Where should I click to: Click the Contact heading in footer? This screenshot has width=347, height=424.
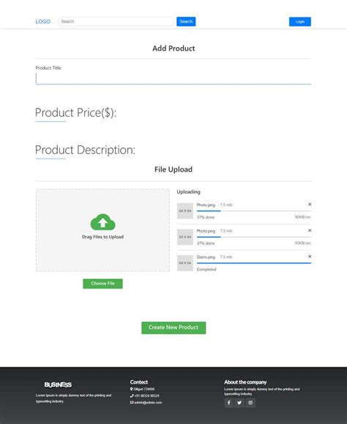click(x=138, y=382)
